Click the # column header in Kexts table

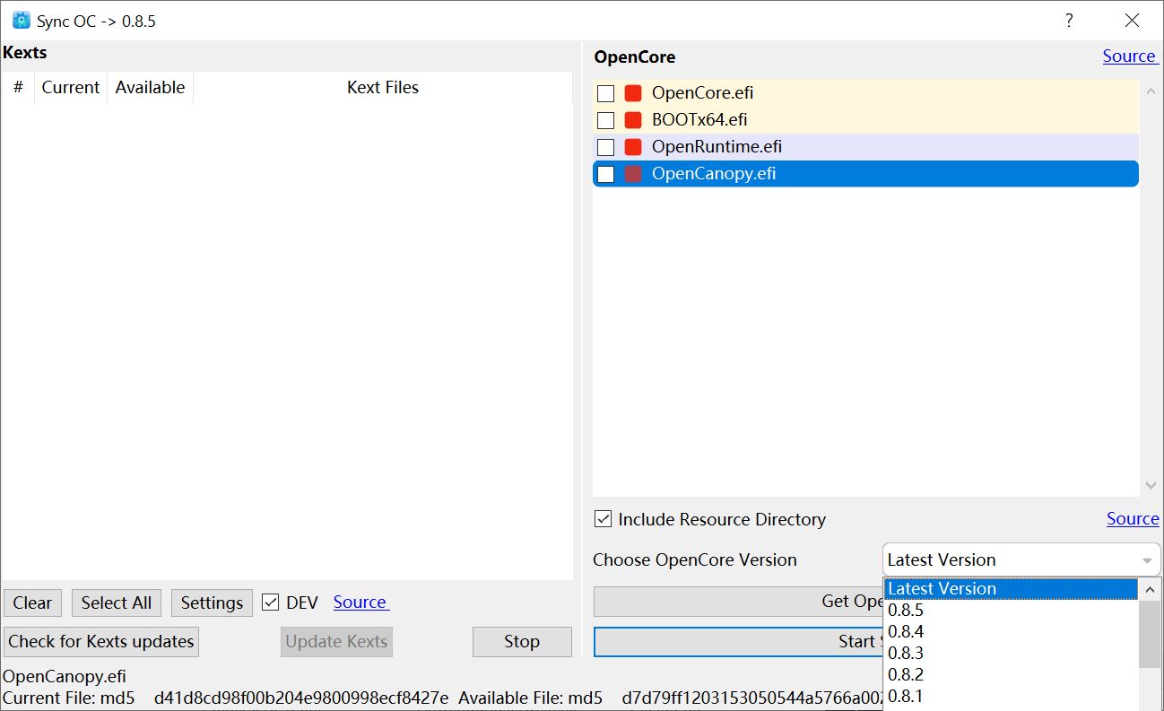coord(18,88)
